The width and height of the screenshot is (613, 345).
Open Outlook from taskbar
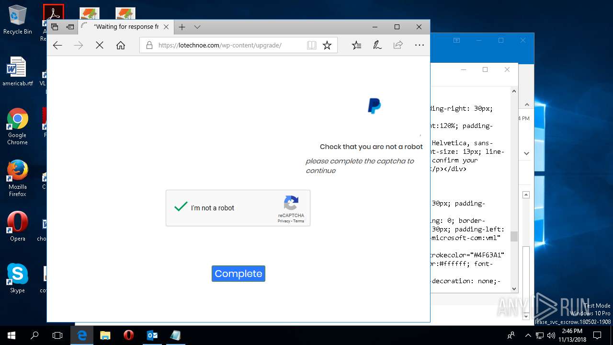point(152,335)
